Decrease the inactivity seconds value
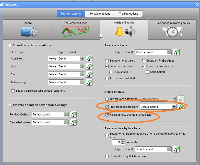 click(x=123, y=143)
